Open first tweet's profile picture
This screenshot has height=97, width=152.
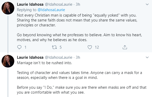tap(8, 8)
